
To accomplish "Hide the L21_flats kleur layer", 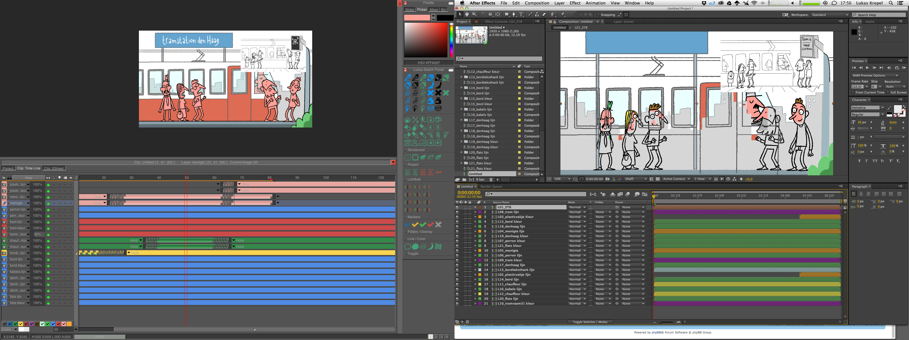I will [x=457, y=246].
